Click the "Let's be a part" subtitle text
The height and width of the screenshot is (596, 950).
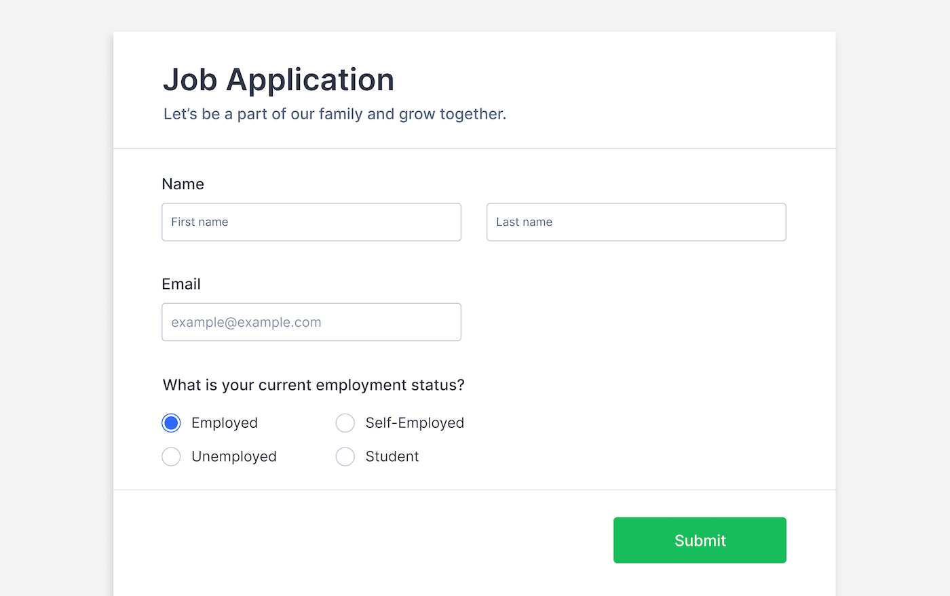(335, 114)
